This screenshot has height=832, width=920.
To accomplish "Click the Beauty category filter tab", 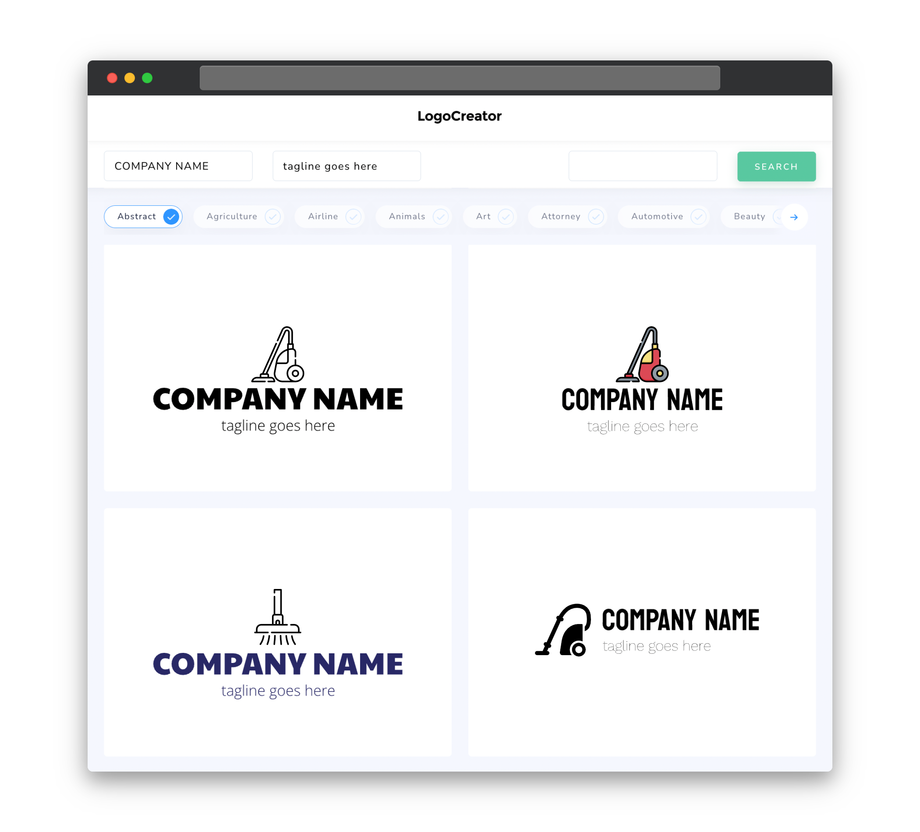I will (749, 216).
